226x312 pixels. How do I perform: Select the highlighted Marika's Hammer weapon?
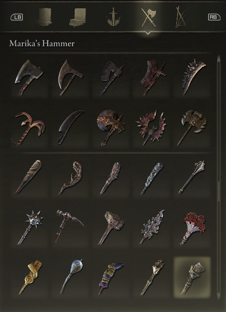192,277
